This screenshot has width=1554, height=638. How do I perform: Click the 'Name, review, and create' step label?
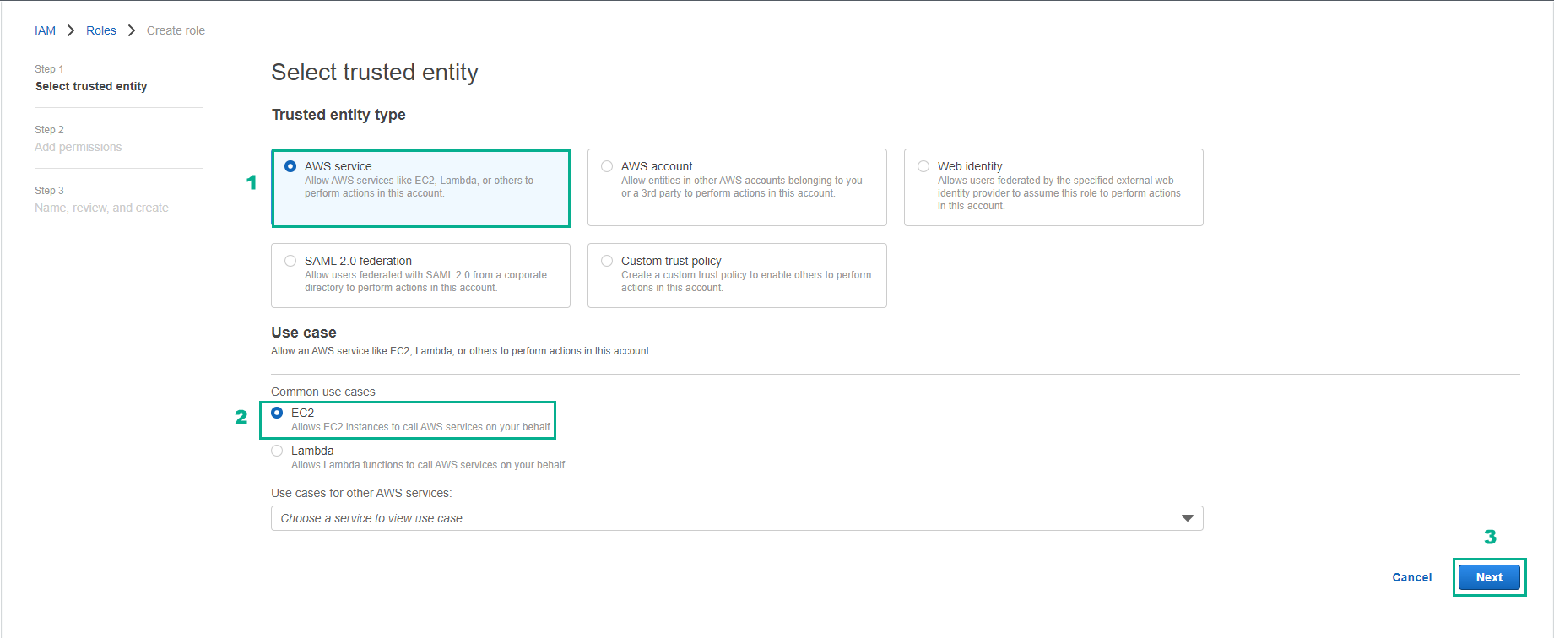point(101,208)
